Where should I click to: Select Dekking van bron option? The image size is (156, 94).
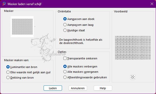pos(20,78)
